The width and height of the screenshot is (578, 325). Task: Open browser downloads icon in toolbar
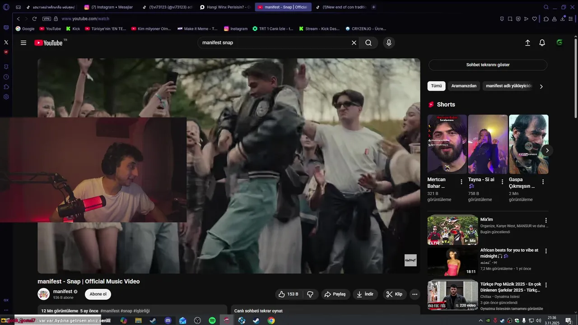point(563,19)
